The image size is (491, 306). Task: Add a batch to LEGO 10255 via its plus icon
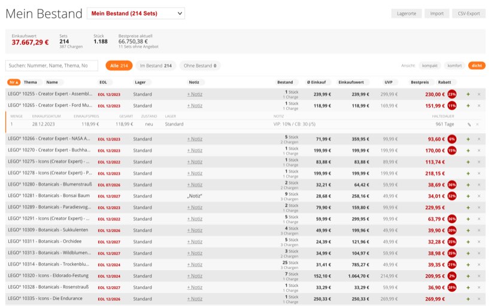pos(468,94)
